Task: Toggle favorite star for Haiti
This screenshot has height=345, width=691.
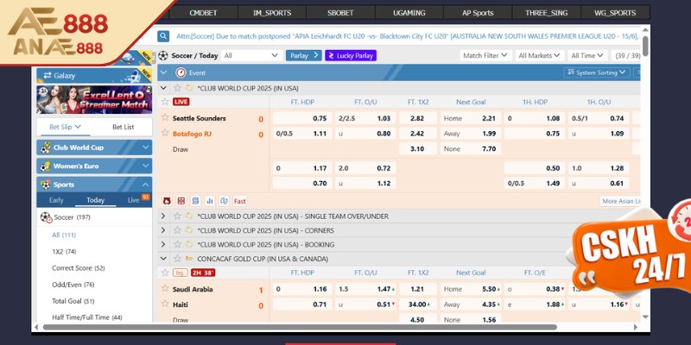Action: 165,304
